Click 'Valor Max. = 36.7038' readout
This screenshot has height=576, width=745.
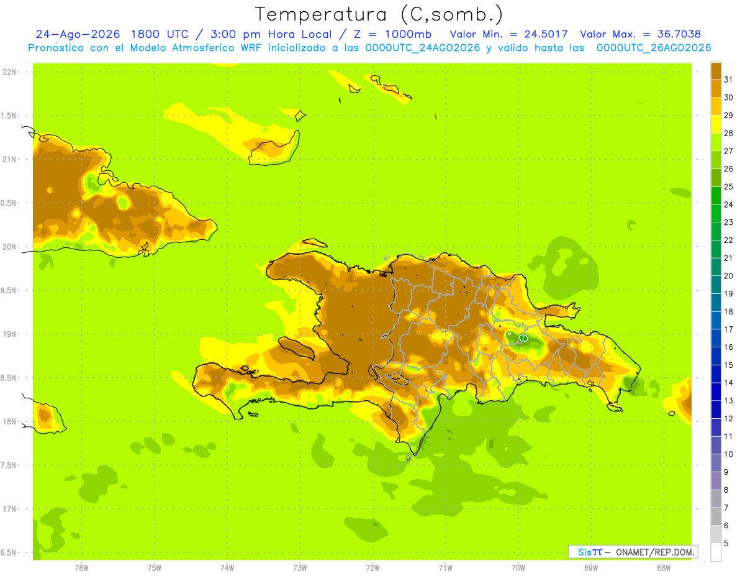click(x=640, y=34)
